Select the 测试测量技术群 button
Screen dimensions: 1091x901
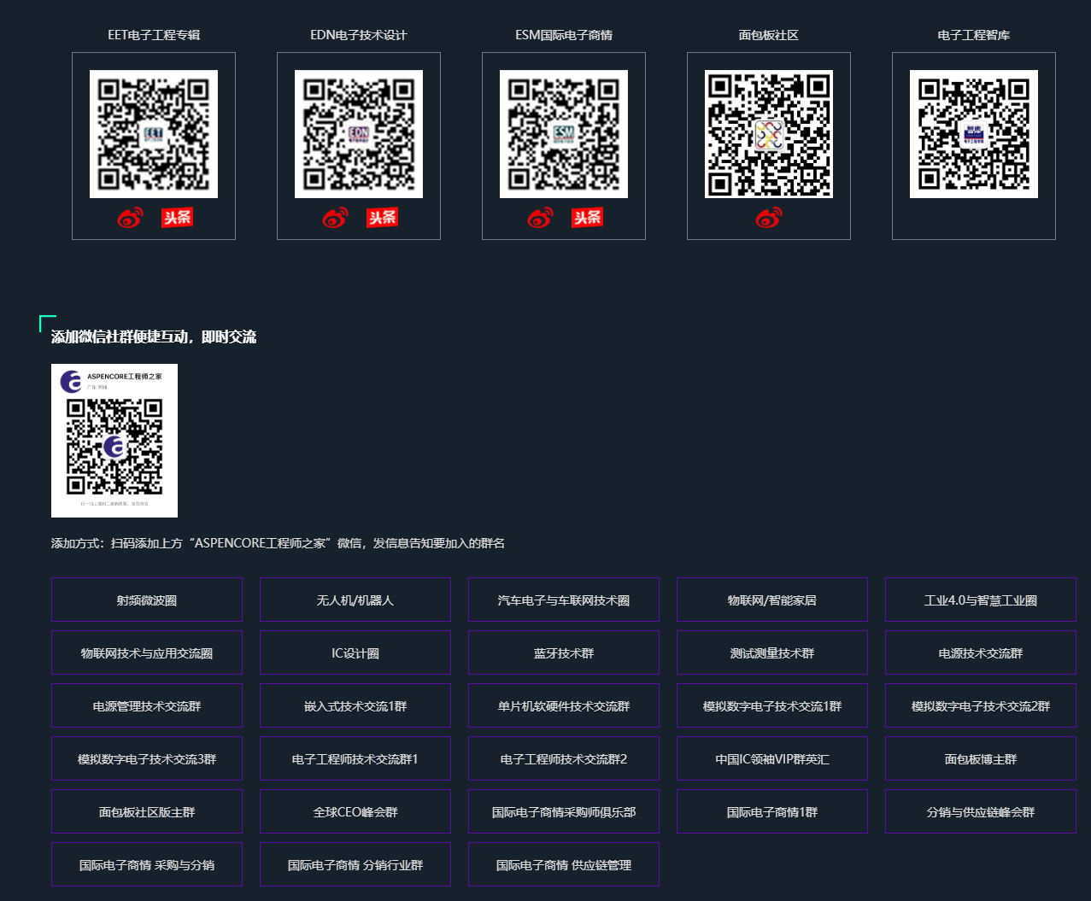coord(772,652)
